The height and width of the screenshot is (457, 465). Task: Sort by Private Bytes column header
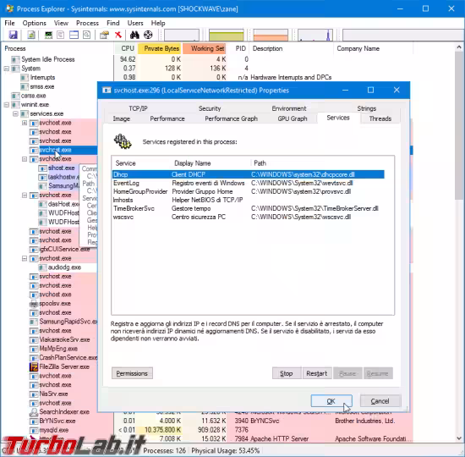(x=160, y=48)
